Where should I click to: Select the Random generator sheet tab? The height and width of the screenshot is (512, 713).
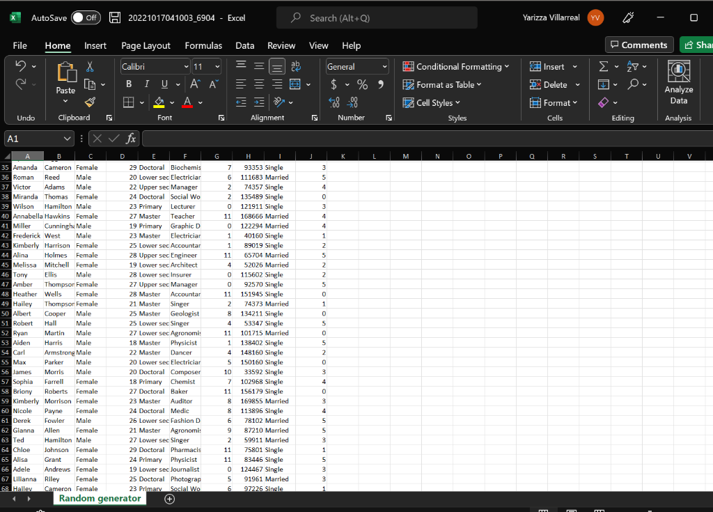(x=100, y=498)
